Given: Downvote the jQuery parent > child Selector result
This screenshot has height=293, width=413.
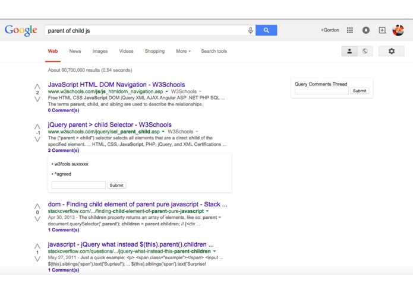Looking at the screenshot, I should pyautogui.click(x=37, y=139).
